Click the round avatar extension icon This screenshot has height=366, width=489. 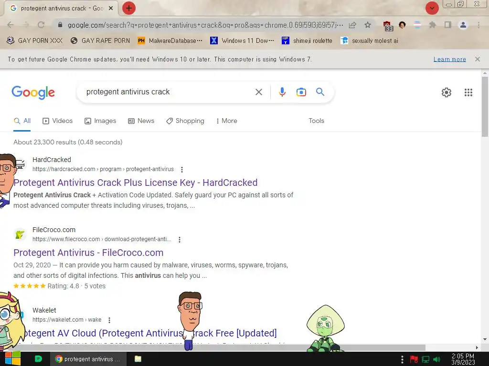402,25
